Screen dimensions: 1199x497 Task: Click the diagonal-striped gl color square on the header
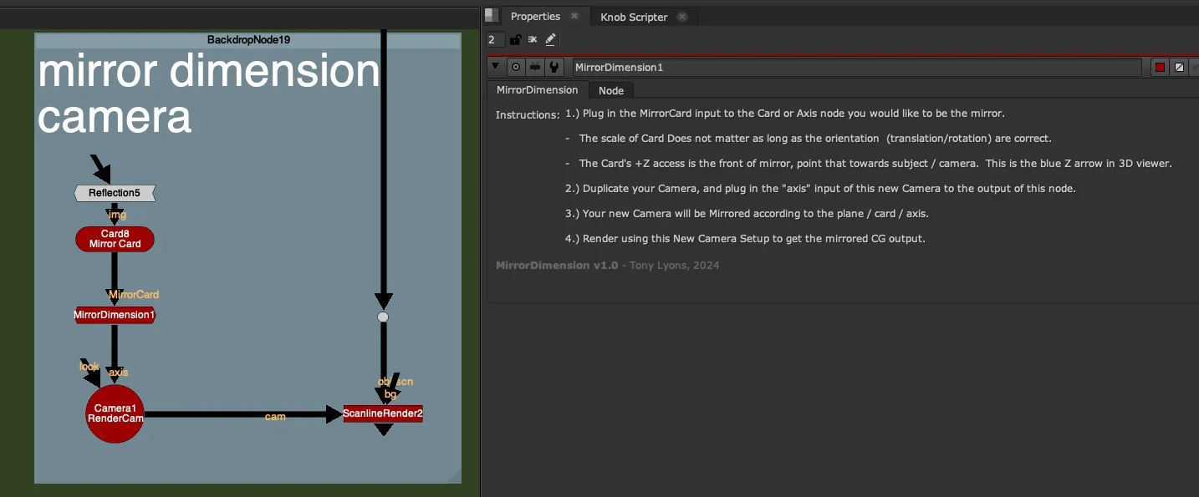tap(1179, 67)
